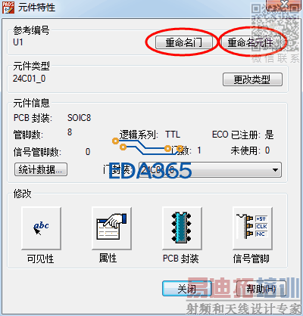Close the 元件特性 dialog with X
Screen dimensions: 303x316
pos(284,5)
